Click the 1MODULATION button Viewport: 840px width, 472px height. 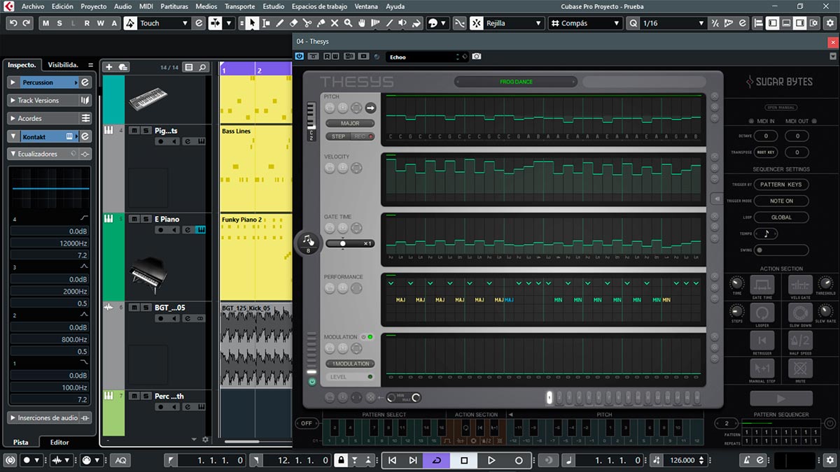[x=350, y=364]
